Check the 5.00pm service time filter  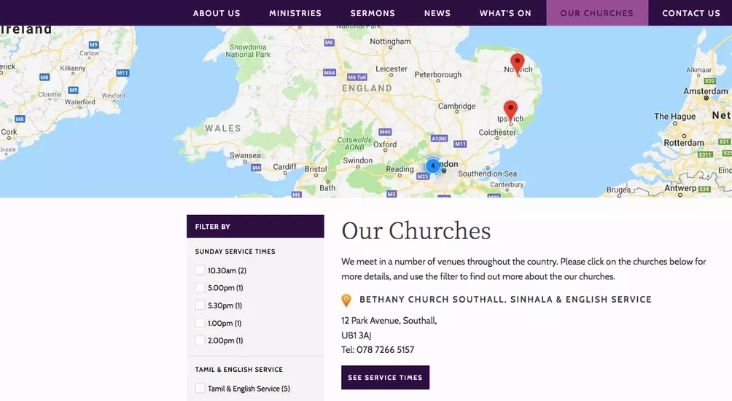[x=200, y=288]
